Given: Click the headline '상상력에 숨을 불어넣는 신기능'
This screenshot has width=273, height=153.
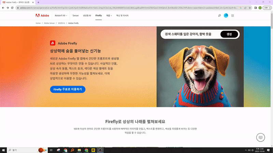Looking at the screenshot, I should coord(75,51).
